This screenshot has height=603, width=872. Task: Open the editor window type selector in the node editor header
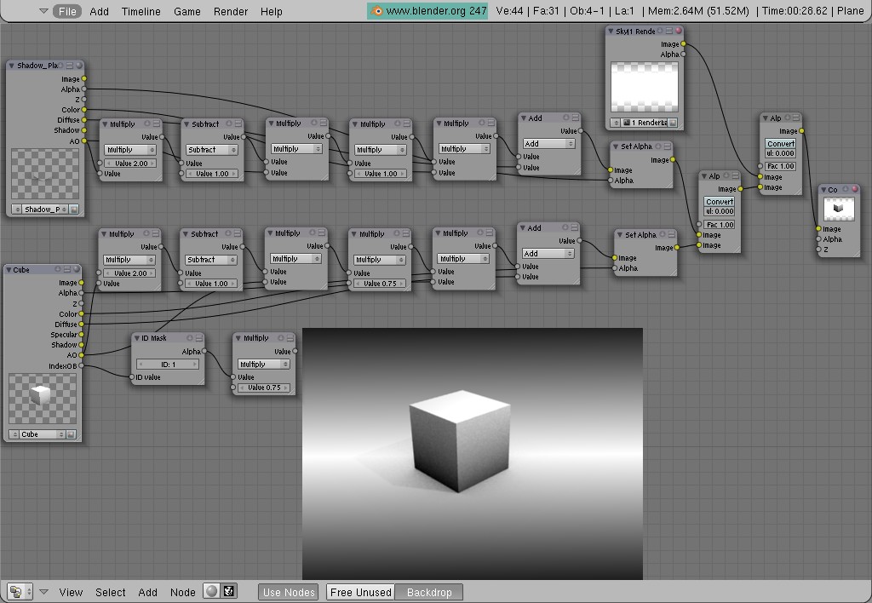point(20,591)
